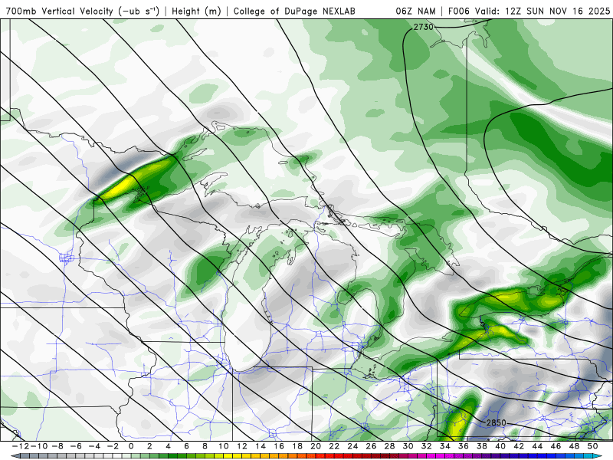Screen dimensions: 613x460
Task: Click the 38 value on the color scale
Action: 482,446
